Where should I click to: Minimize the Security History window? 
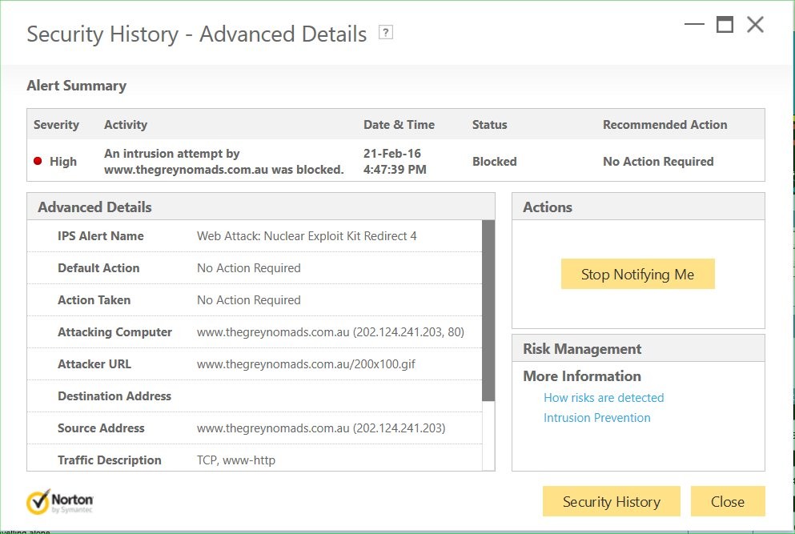[x=694, y=25]
